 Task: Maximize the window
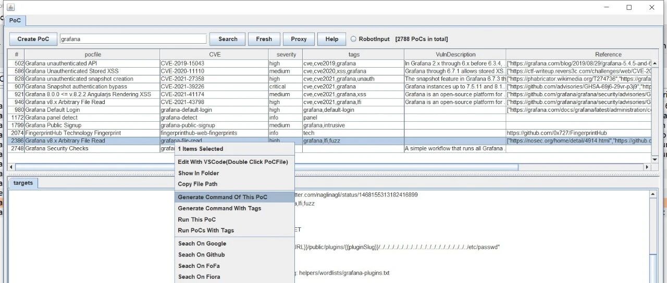[629, 7]
